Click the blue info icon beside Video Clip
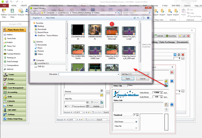Viewport: 202px width, 138px height. [172, 81]
